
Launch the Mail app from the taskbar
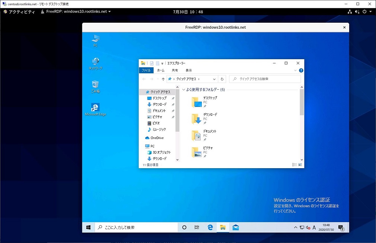tap(236, 227)
